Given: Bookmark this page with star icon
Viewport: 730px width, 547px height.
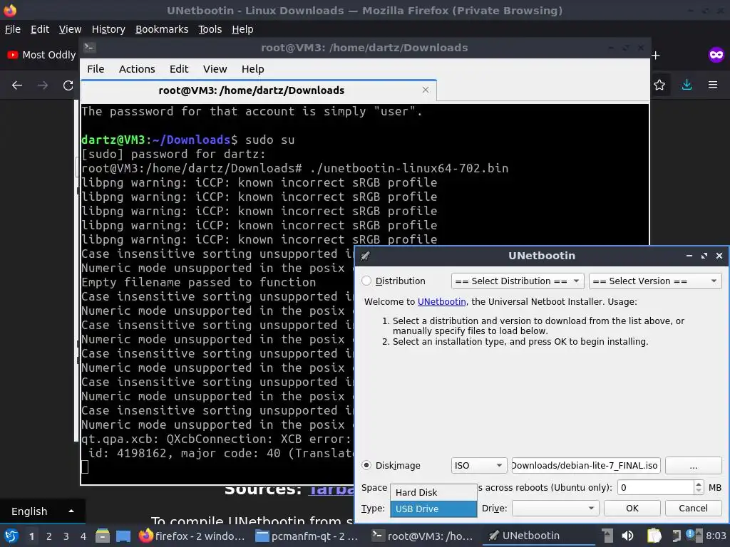Looking at the screenshot, I should [x=659, y=85].
